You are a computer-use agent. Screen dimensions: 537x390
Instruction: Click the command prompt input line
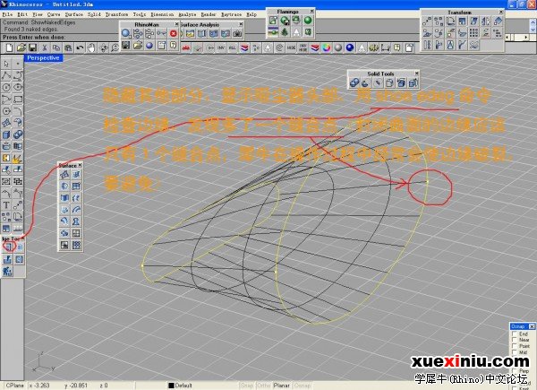(x=58, y=37)
